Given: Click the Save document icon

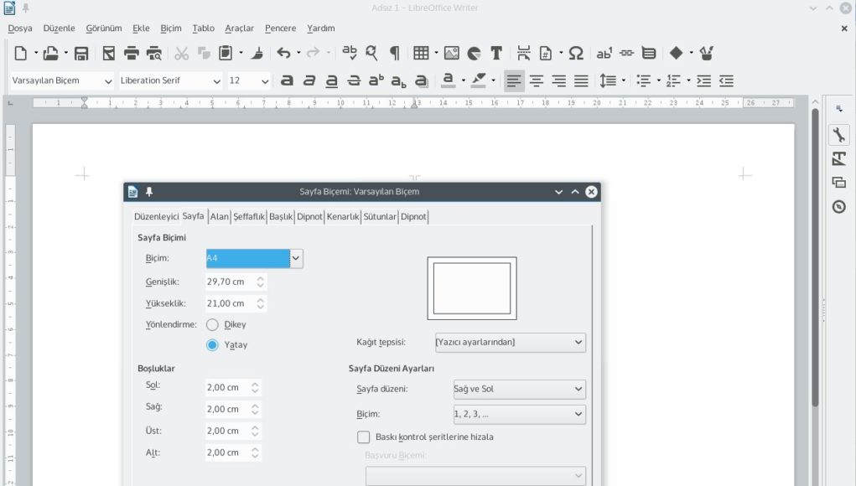Looking at the screenshot, I should tap(81, 54).
